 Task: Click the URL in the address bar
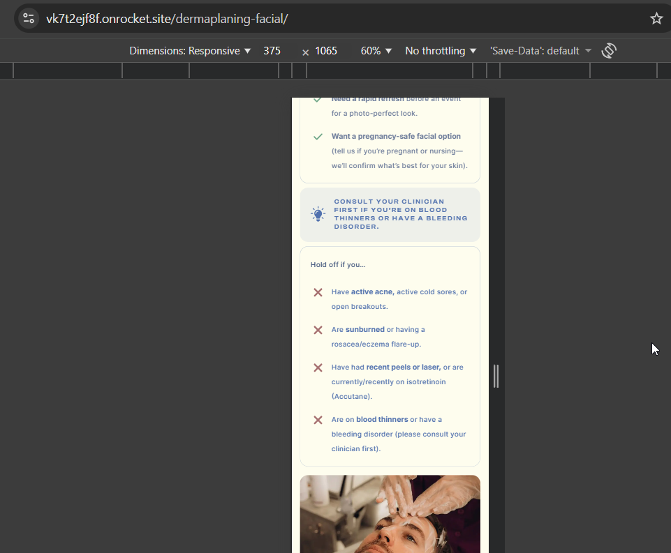click(x=167, y=19)
